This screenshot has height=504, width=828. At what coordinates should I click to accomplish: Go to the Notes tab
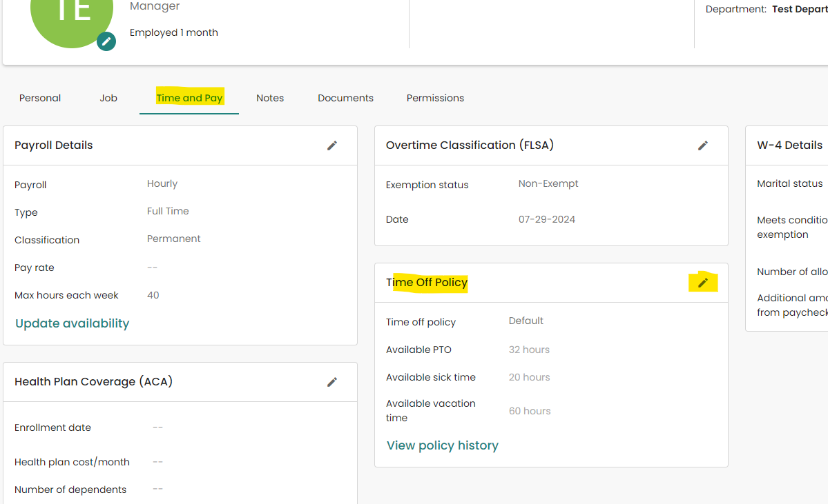(x=269, y=98)
